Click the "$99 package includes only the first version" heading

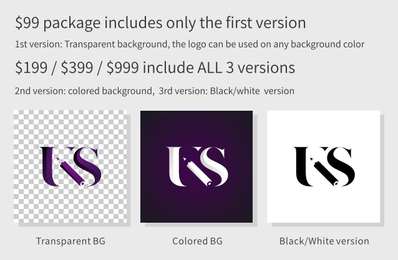160,23
